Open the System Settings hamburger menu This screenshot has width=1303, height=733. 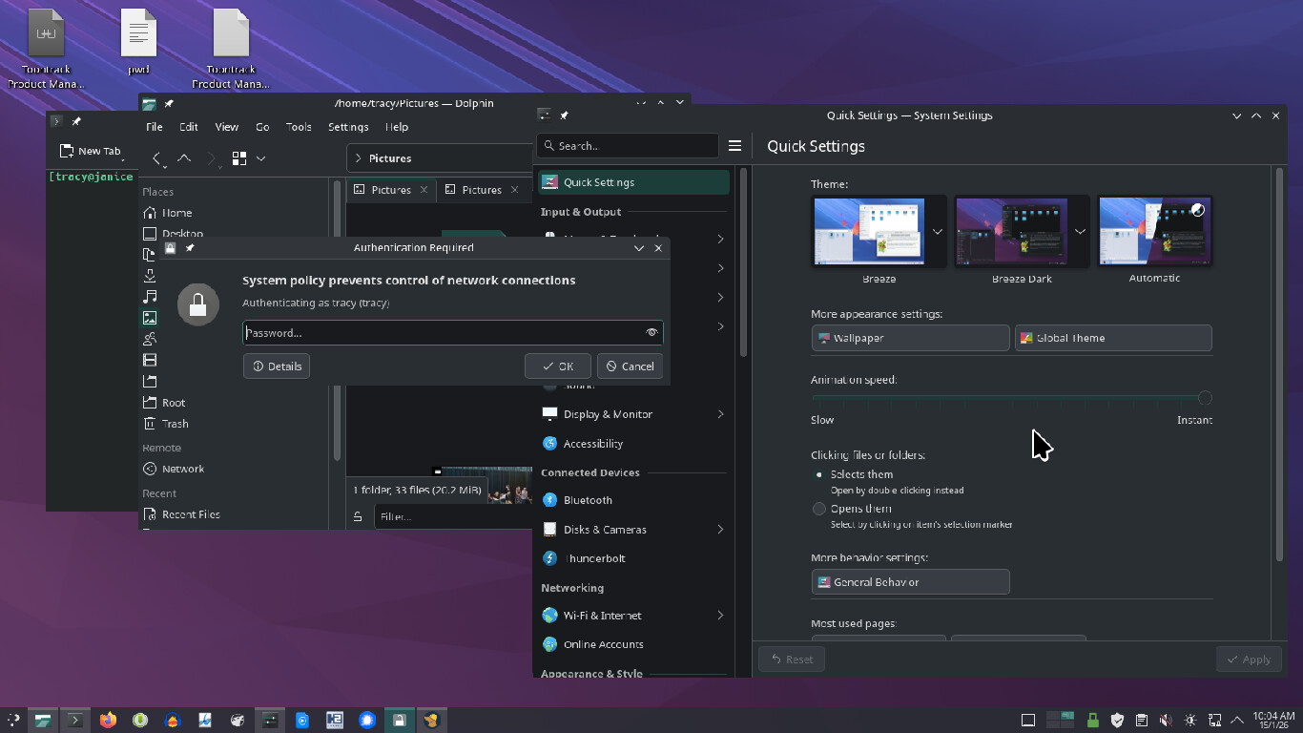point(734,146)
